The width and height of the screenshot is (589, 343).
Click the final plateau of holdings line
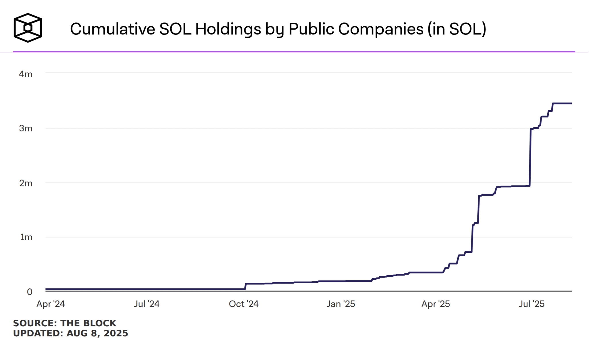pos(562,103)
